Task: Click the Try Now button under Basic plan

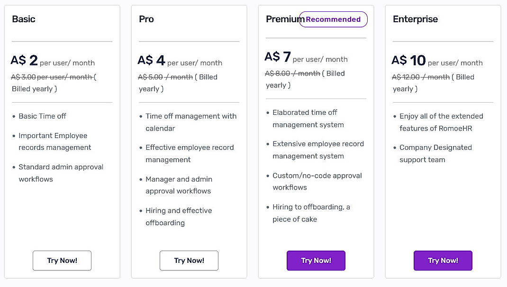Action: click(62, 261)
